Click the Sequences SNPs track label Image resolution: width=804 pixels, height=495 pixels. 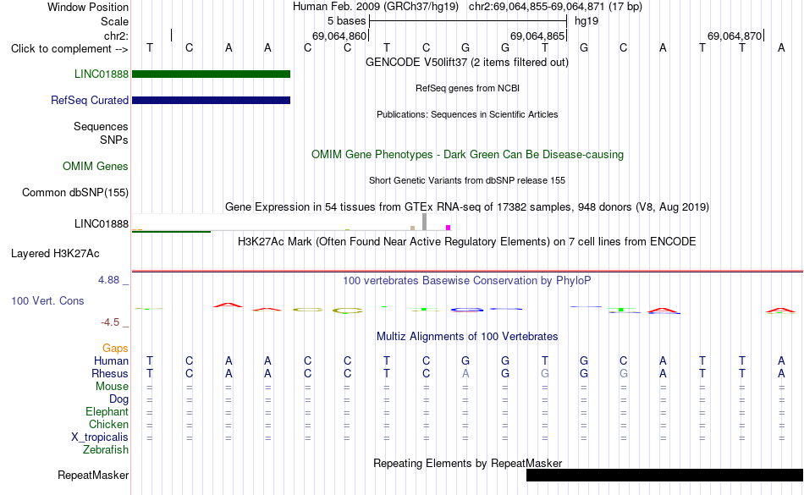click(x=101, y=133)
